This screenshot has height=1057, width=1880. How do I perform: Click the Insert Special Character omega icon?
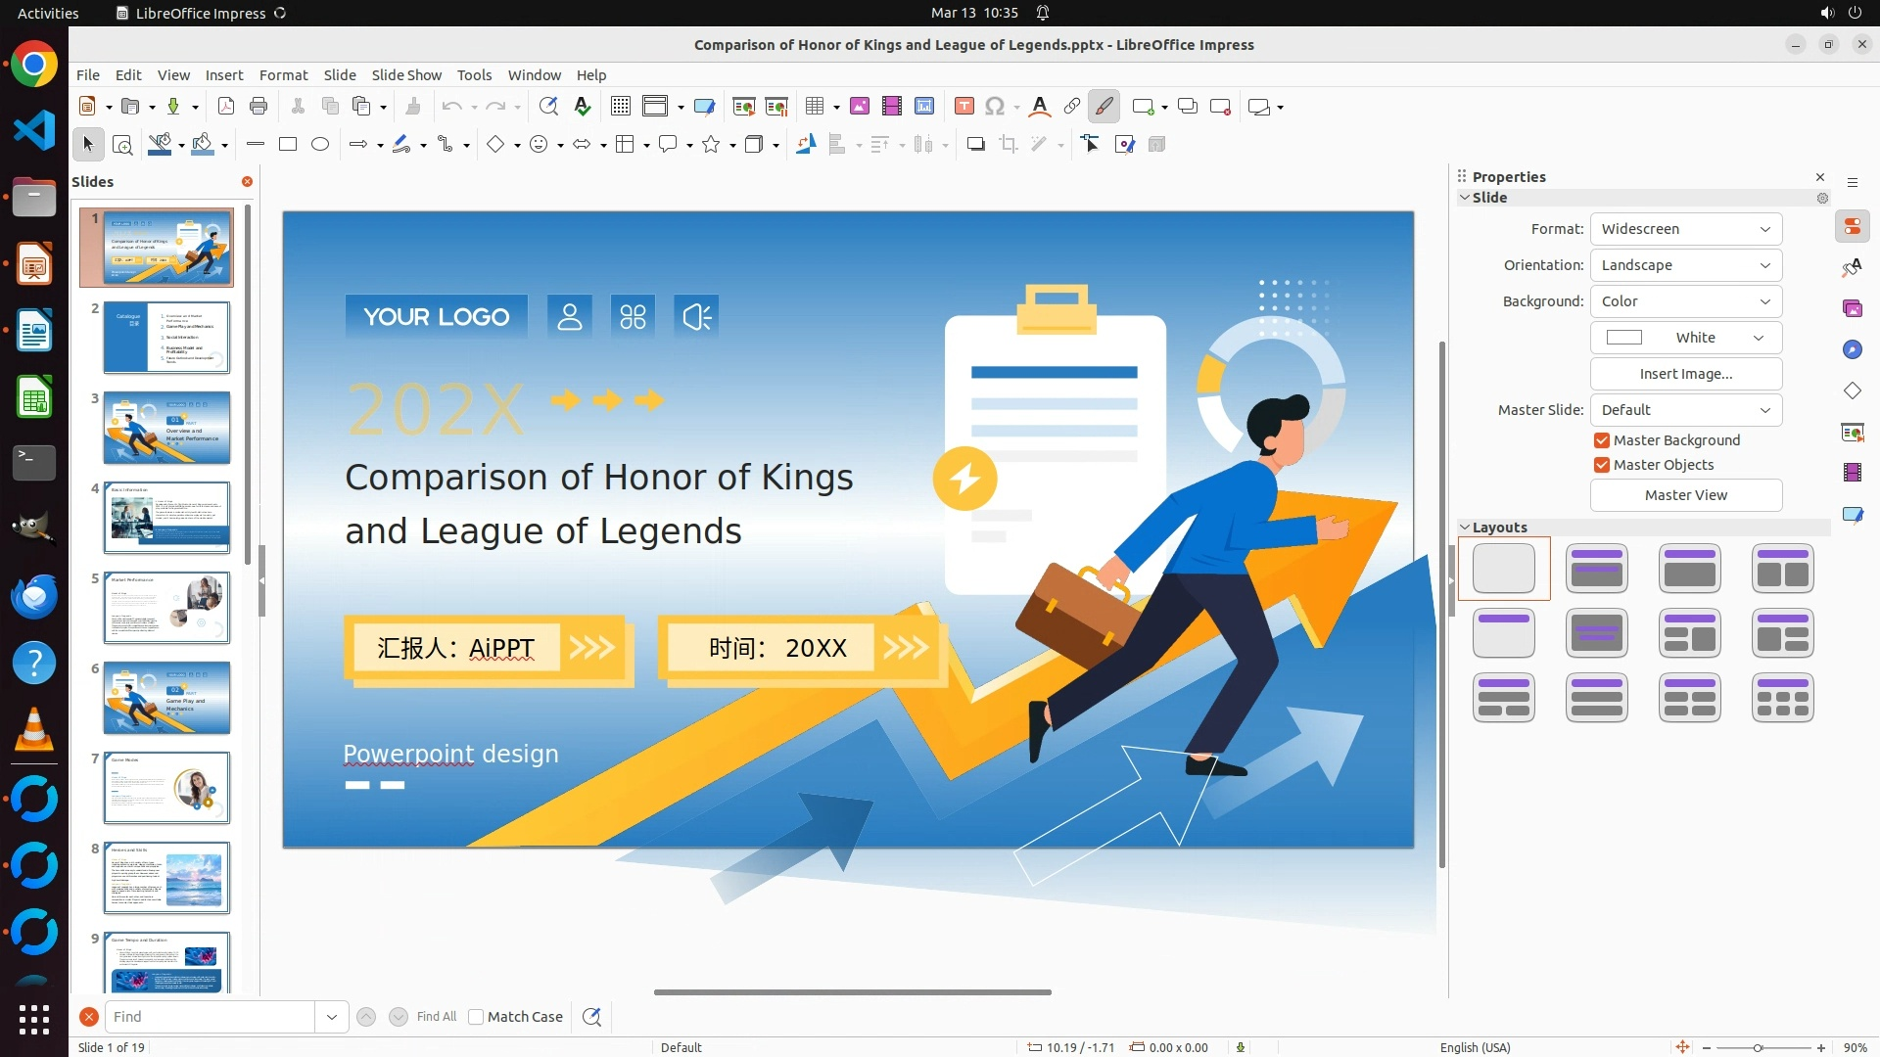pos(995,107)
